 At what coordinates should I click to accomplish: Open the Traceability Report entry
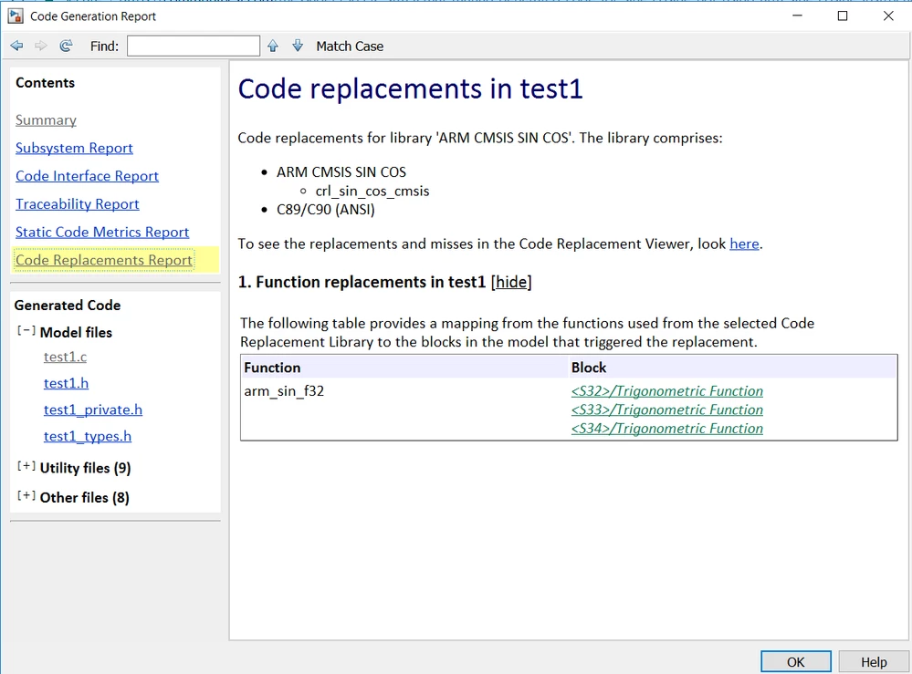pyautogui.click(x=78, y=204)
